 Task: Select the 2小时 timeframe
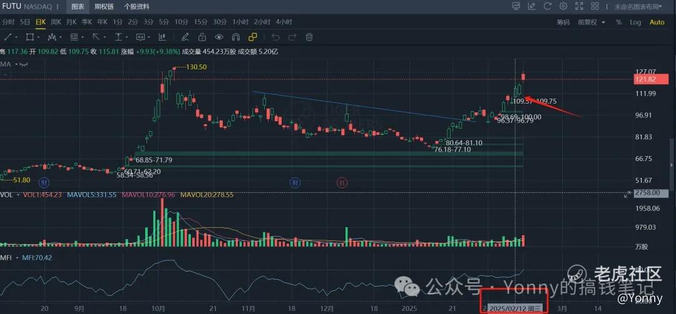tap(262, 22)
